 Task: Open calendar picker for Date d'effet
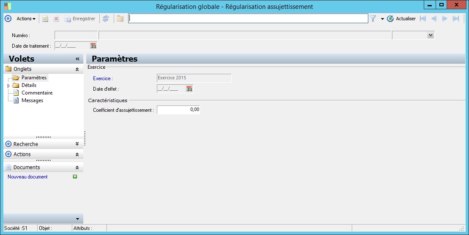tap(189, 89)
